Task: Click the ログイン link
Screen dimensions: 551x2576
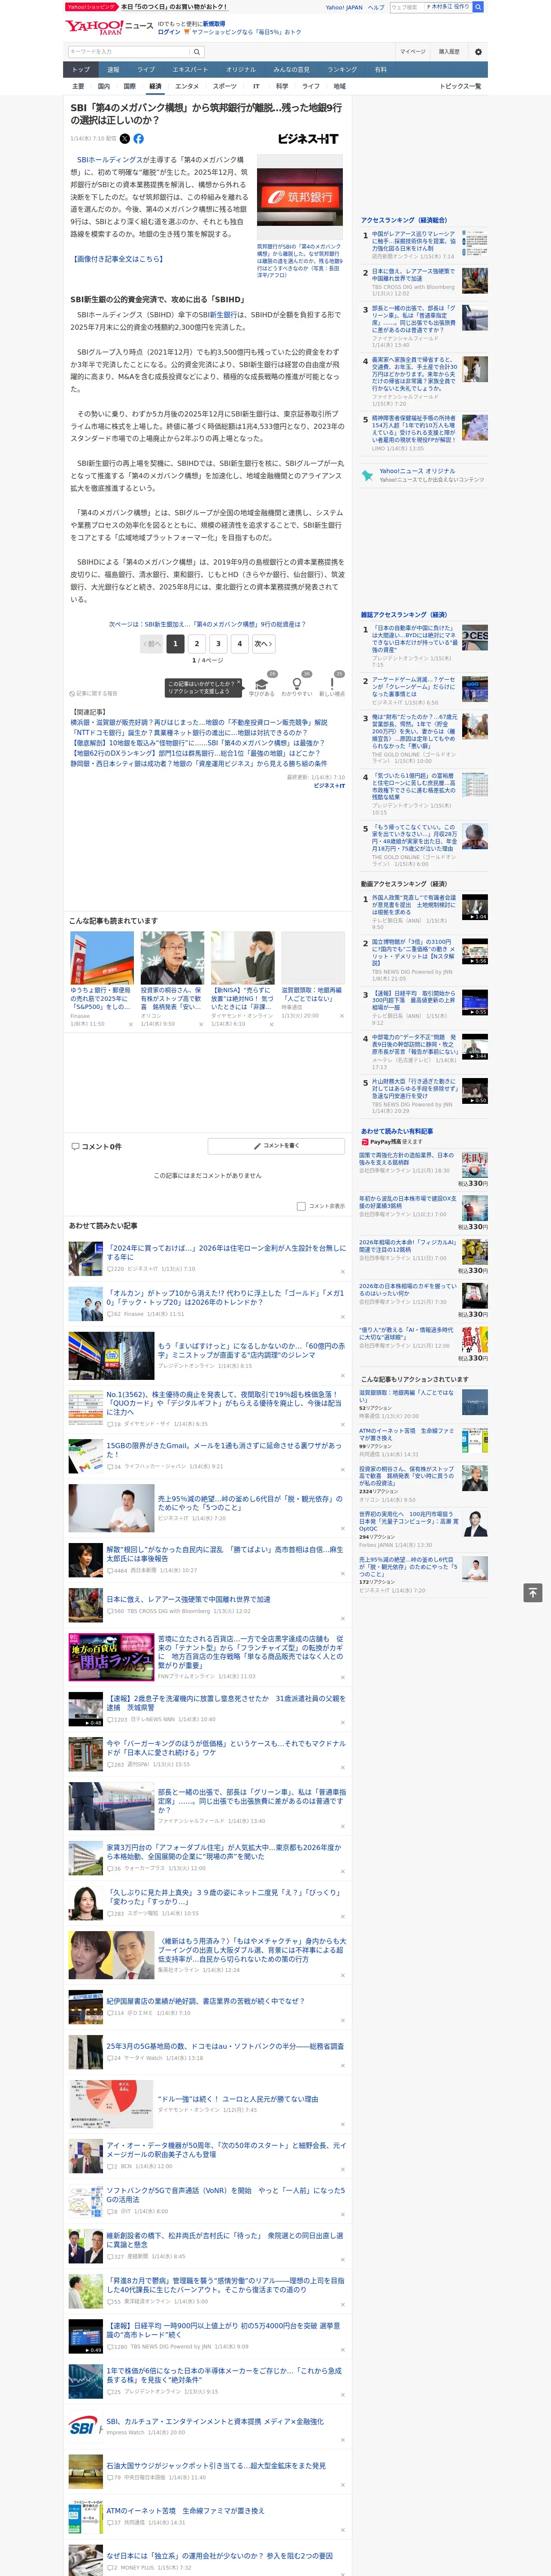Action: pos(169,32)
